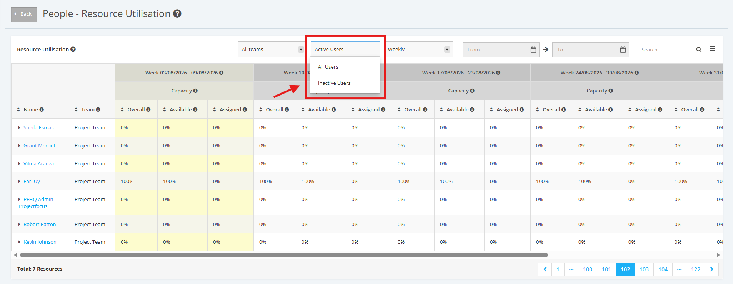Image resolution: width=733 pixels, height=284 pixels.
Task: Expand Vilma Aranza row
Action: click(x=19, y=164)
